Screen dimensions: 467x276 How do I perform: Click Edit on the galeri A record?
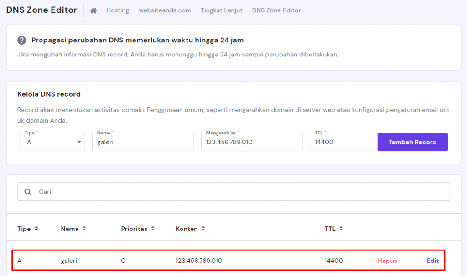point(432,261)
